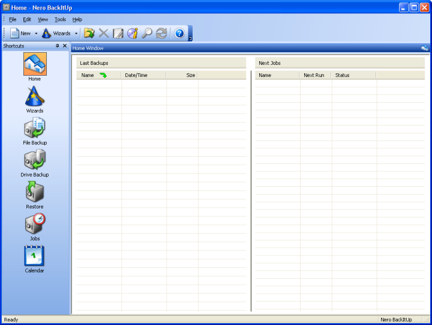Click the open folder toolbar icon
Image resolution: width=432 pixels, height=325 pixels.
(89, 34)
